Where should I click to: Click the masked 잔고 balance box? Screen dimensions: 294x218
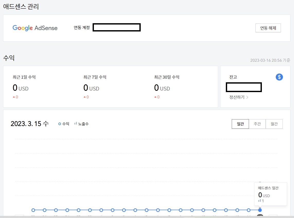tap(244, 87)
